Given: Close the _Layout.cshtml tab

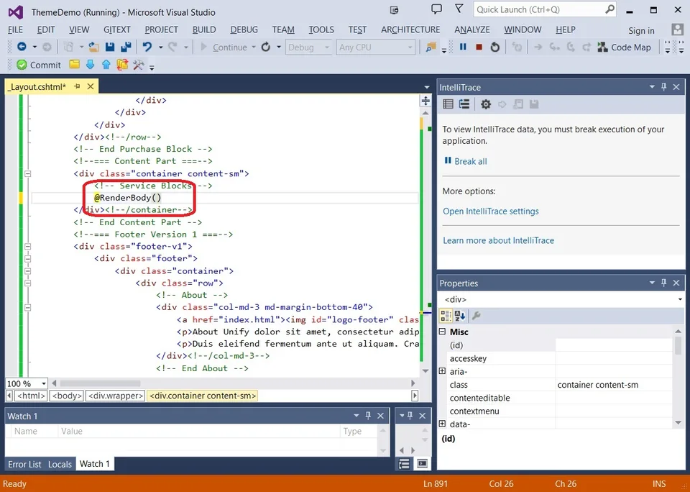Looking at the screenshot, I should (x=91, y=86).
